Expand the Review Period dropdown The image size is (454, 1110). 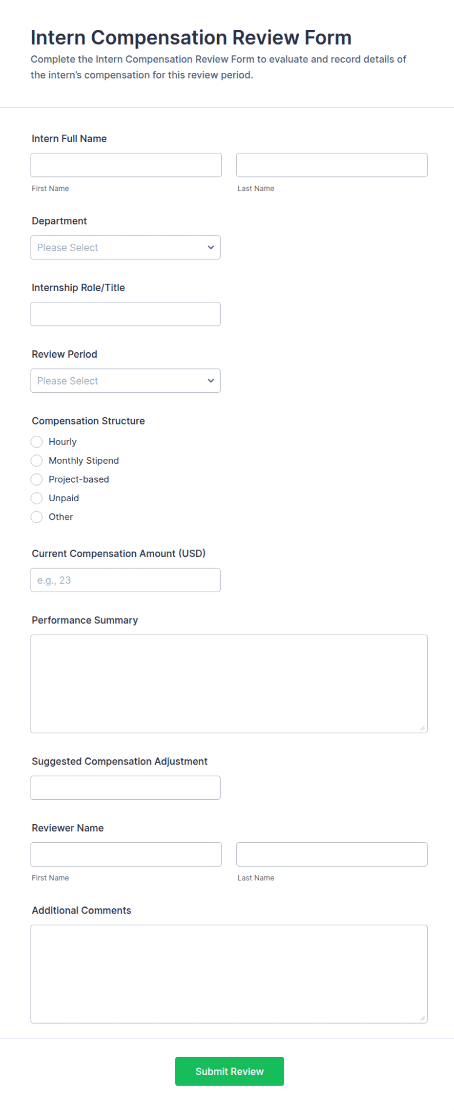[x=125, y=381]
